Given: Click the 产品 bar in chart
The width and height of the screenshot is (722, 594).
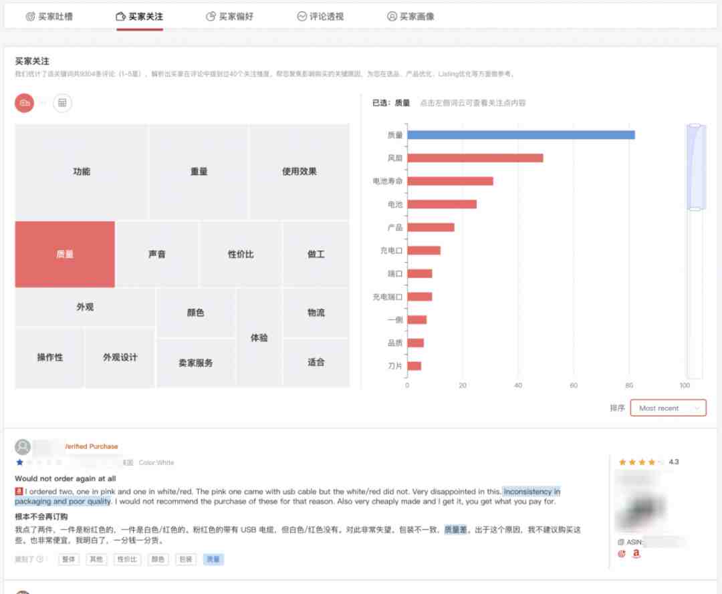Looking at the screenshot, I should [x=431, y=227].
